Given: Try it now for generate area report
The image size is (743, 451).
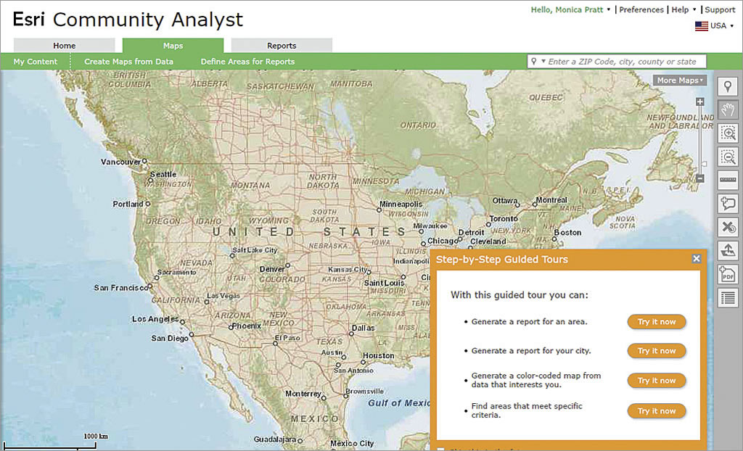Looking at the screenshot, I should (656, 322).
